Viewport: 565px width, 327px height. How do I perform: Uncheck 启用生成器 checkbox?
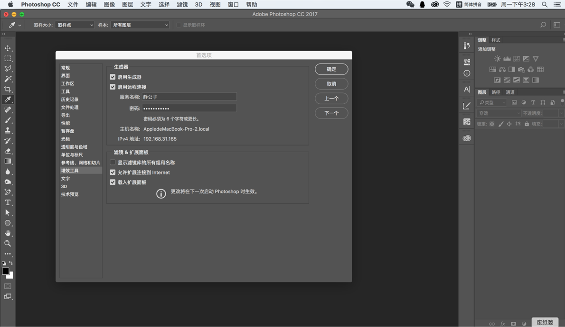tap(113, 77)
